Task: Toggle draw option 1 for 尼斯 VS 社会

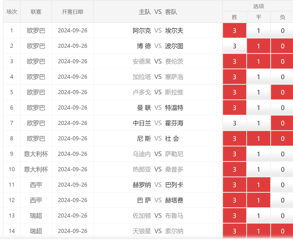Action: (258, 139)
